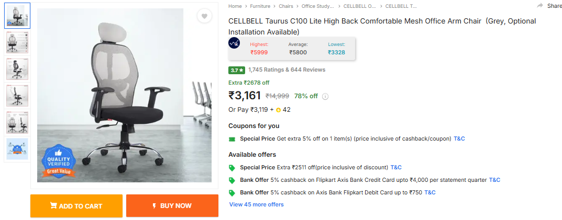Click the green tag beside Special Price offer
This screenshot has height=220, width=562.
pos(232,168)
